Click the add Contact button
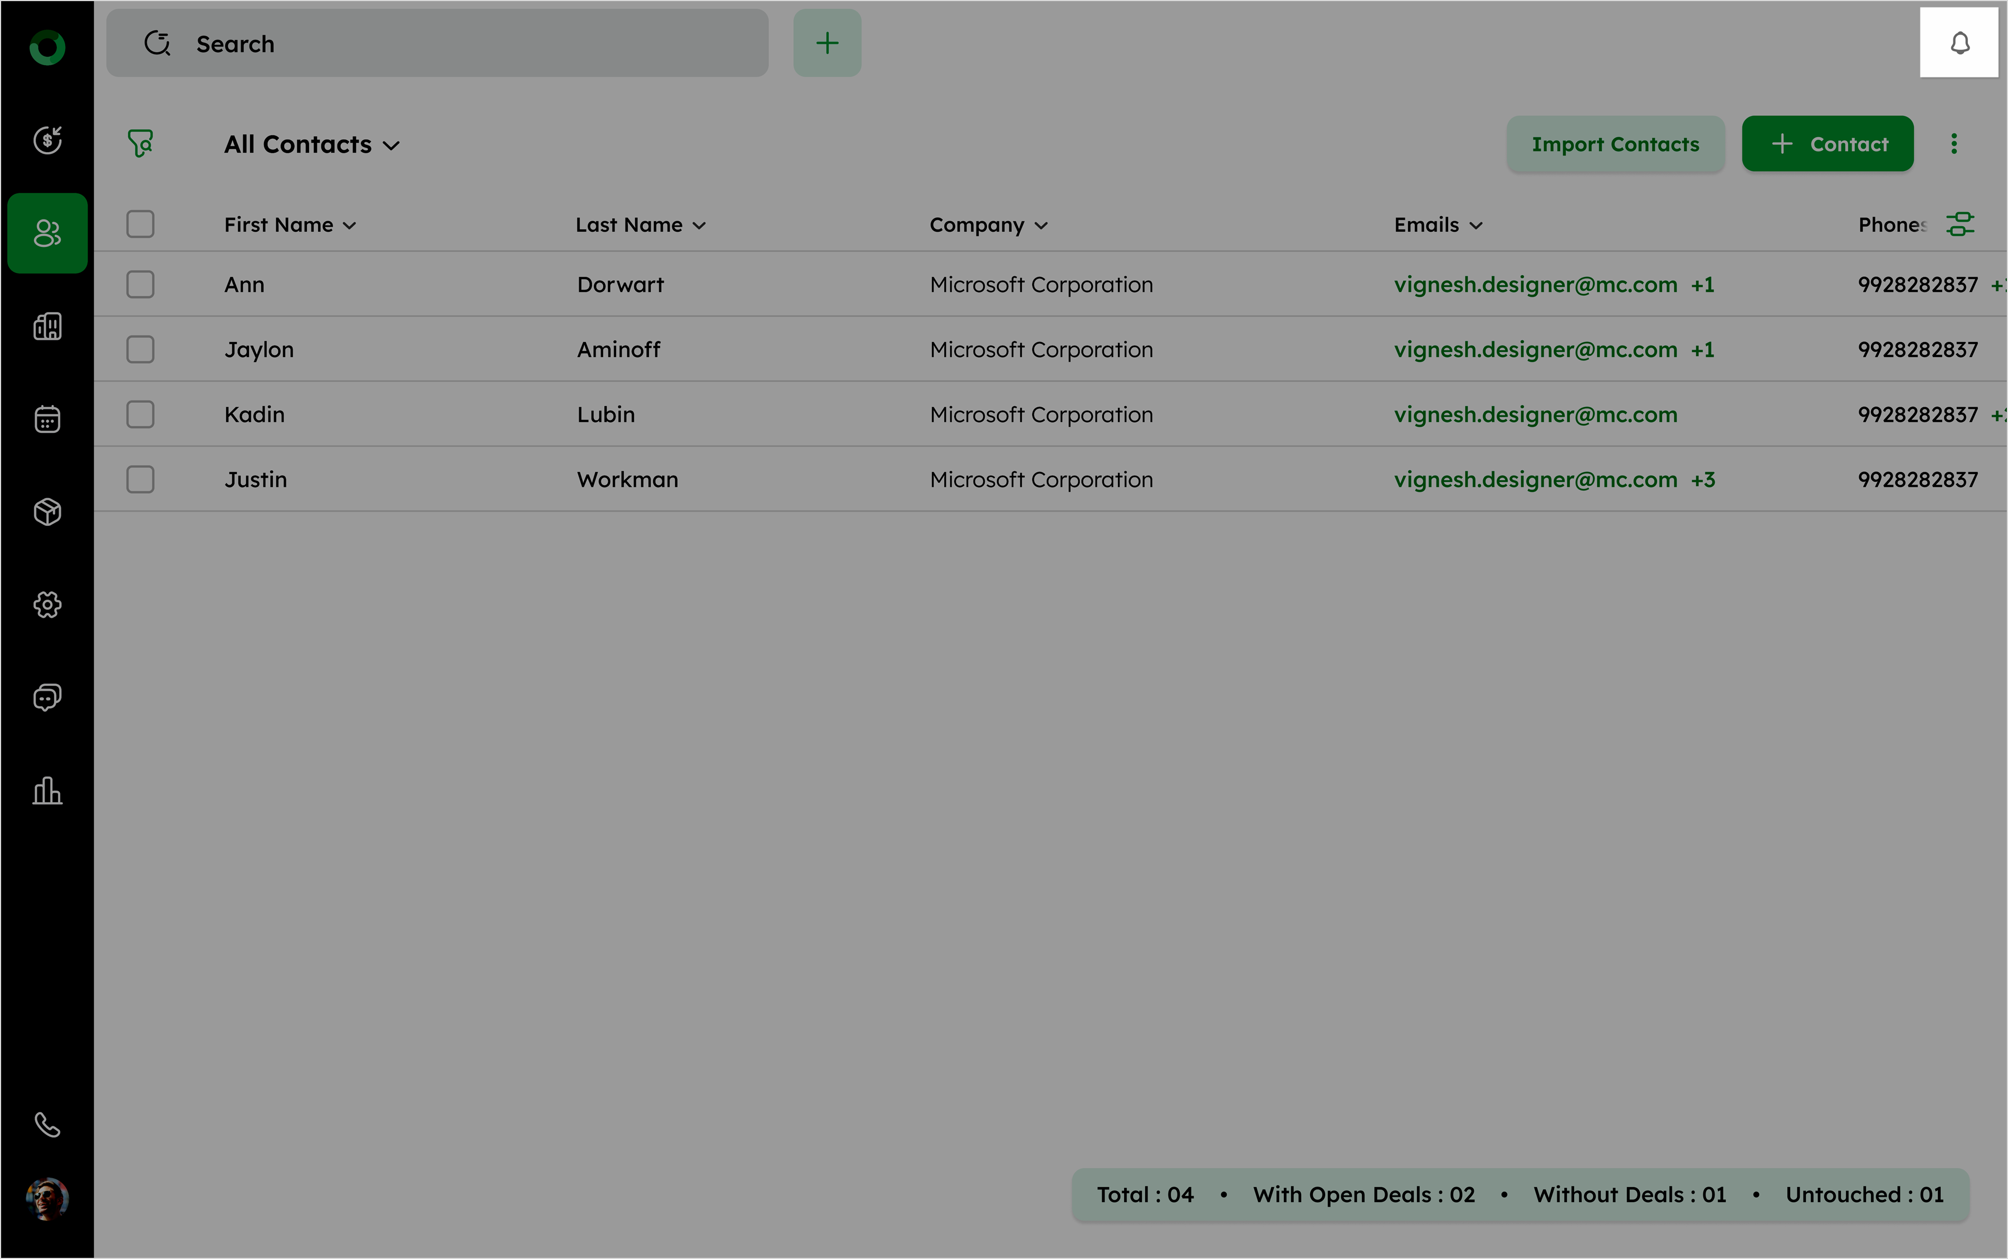This screenshot has width=2008, height=1259. (x=1828, y=144)
